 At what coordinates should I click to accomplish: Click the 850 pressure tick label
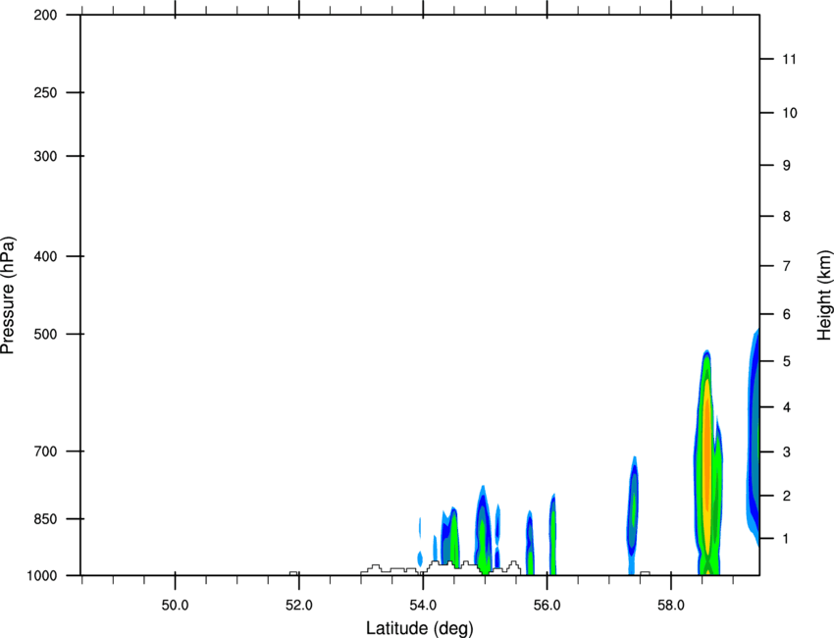tap(45, 519)
